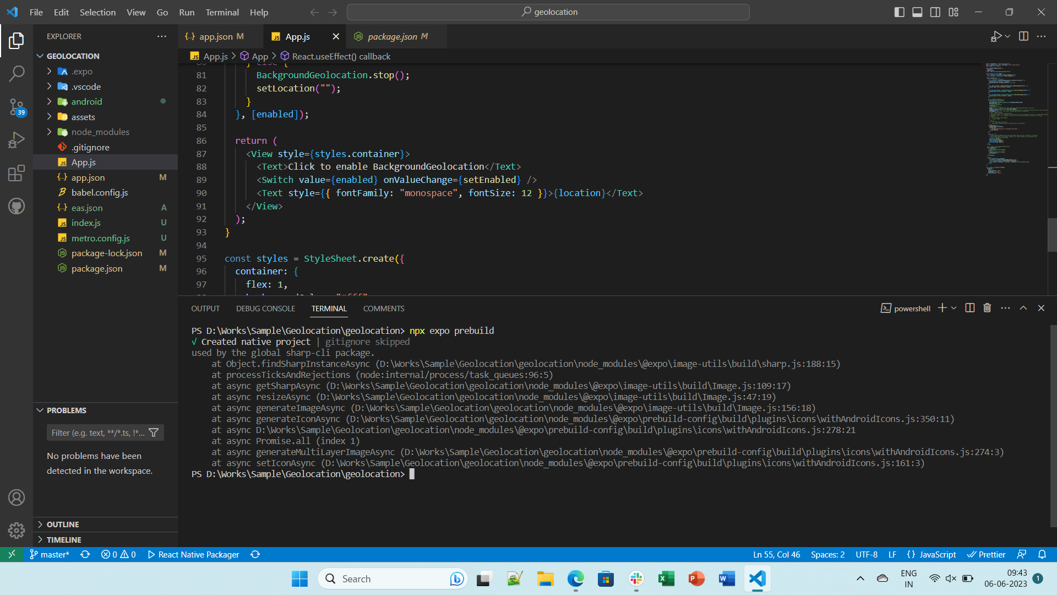The width and height of the screenshot is (1057, 595).
Task: Open the Manage settings gear
Action: 17,530
